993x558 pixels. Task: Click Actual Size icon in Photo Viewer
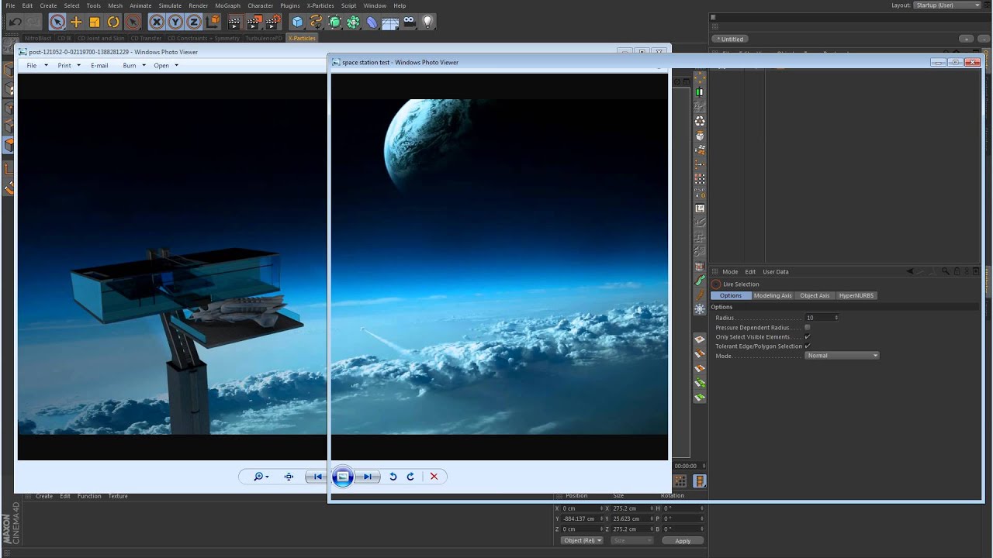tap(289, 477)
